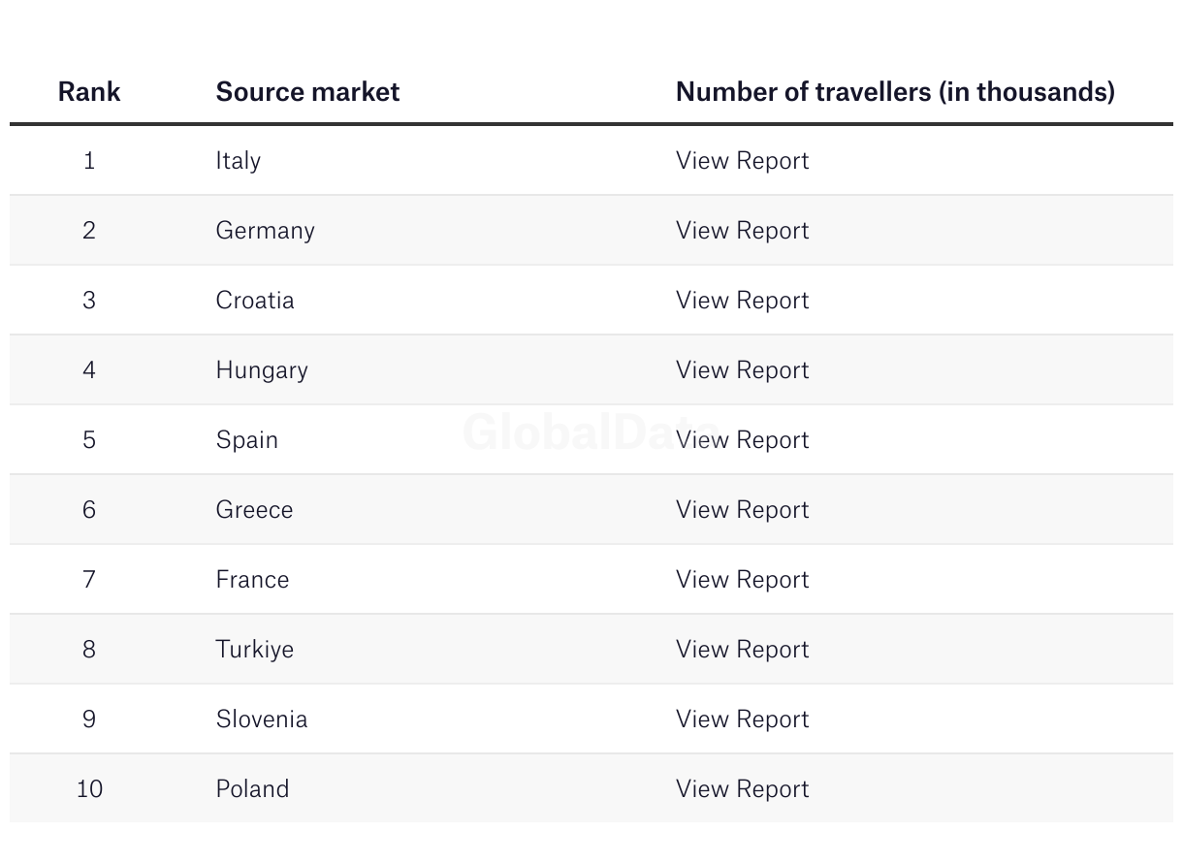Click the Rank column header

(89, 92)
